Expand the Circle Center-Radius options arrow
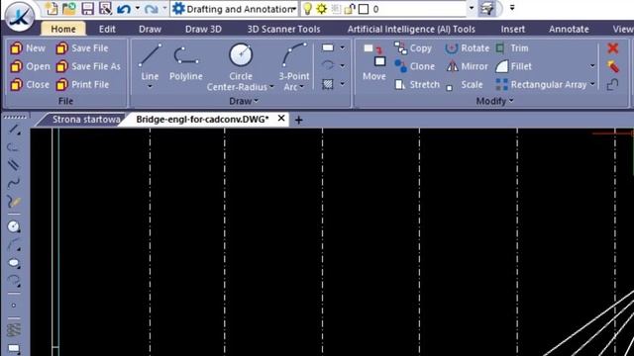The image size is (634, 356). coord(271,87)
